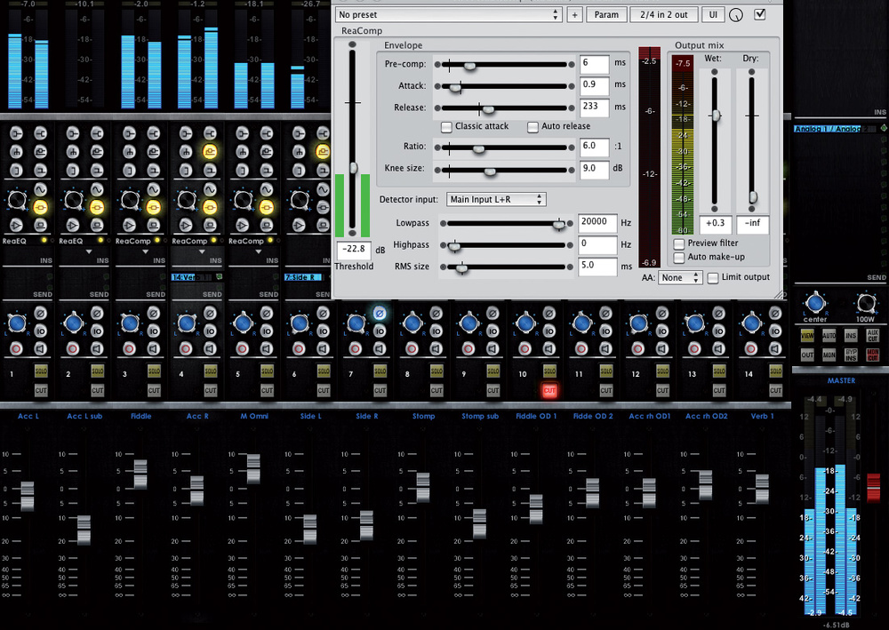The image size is (889, 630).
Task: Open IO routing for track 12
Action: (661, 331)
